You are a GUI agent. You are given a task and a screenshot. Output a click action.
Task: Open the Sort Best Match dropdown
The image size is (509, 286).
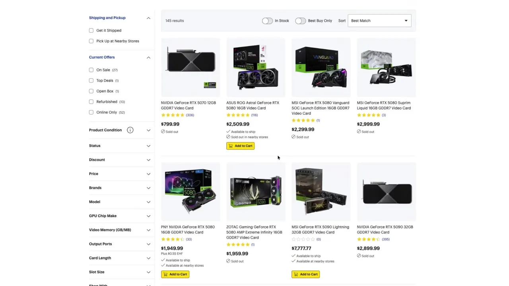pyautogui.click(x=379, y=21)
